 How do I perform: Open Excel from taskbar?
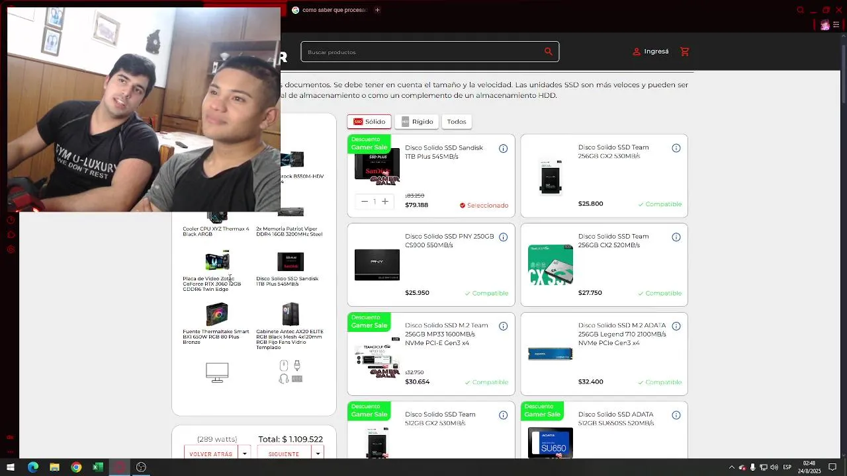[x=98, y=467]
